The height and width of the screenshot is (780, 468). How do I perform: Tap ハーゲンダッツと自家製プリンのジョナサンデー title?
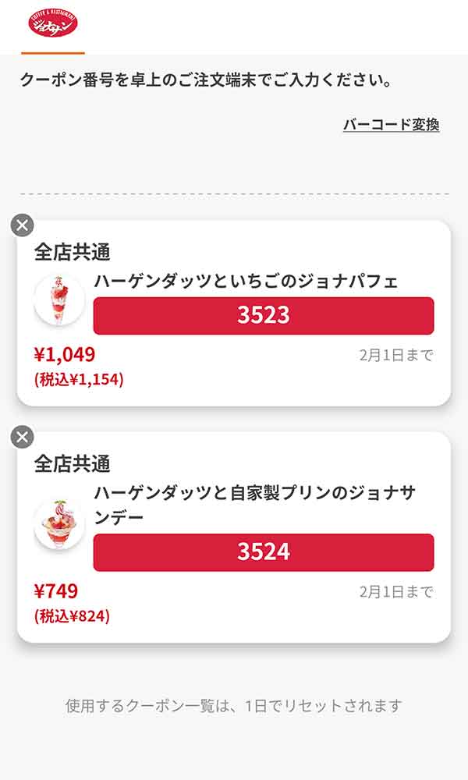(254, 505)
